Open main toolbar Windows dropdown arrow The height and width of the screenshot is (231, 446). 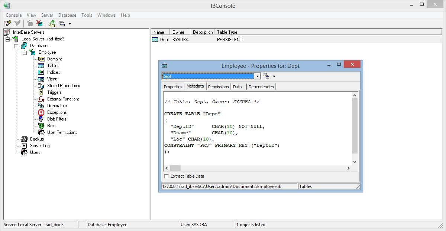[70, 24]
